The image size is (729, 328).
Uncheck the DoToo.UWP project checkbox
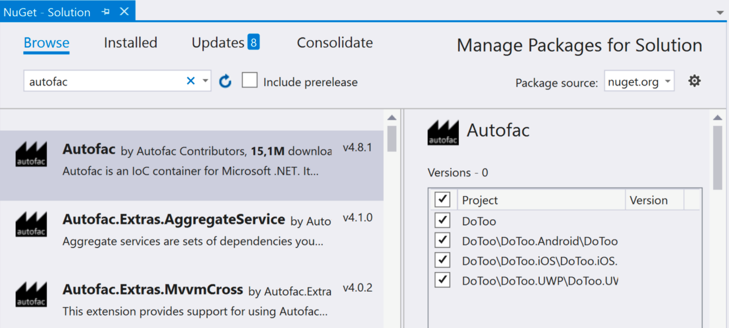pos(443,281)
